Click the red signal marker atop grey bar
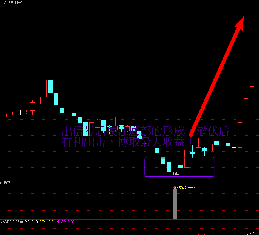Screen dimensions: 259x235 (175, 187)
